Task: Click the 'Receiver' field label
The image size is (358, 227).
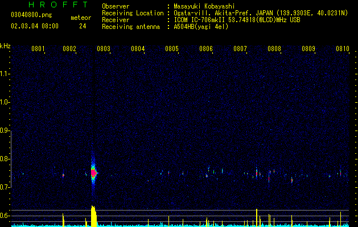Action: pyautogui.click(x=116, y=20)
